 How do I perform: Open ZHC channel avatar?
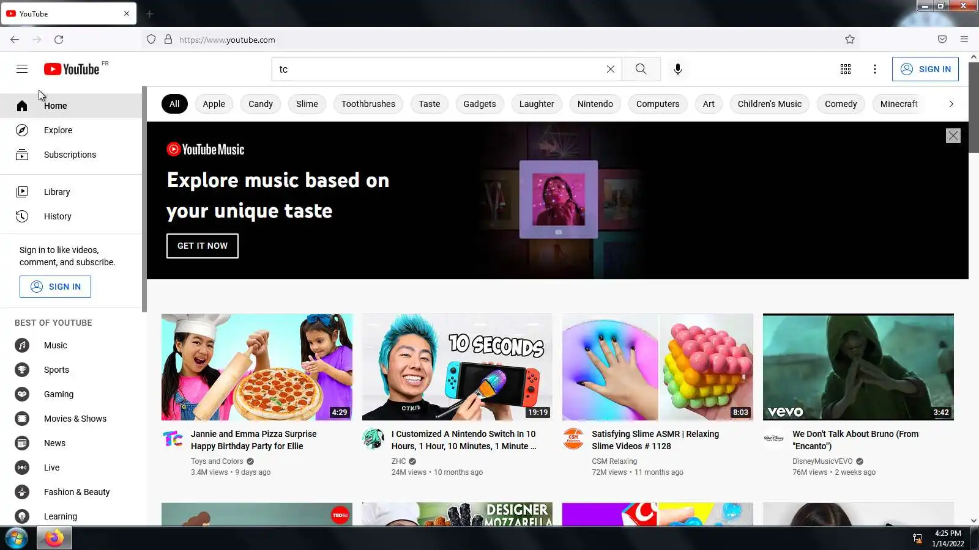pyautogui.click(x=373, y=439)
